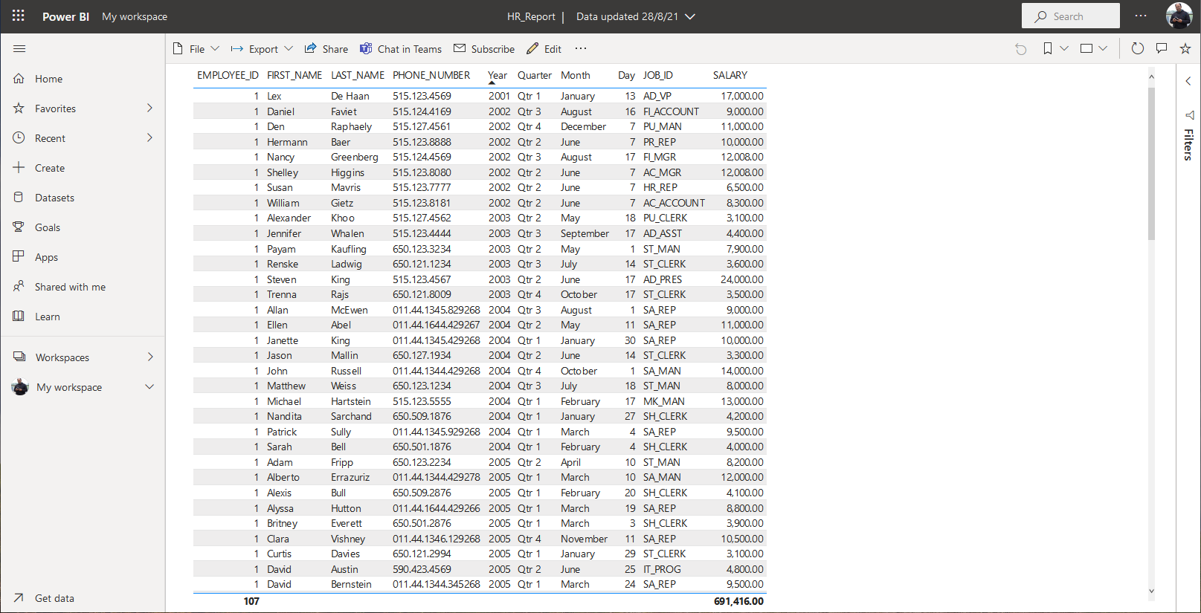Expand the Filters pane arrow
This screenshot has width=1201, height=613.
coord(1188,81)
